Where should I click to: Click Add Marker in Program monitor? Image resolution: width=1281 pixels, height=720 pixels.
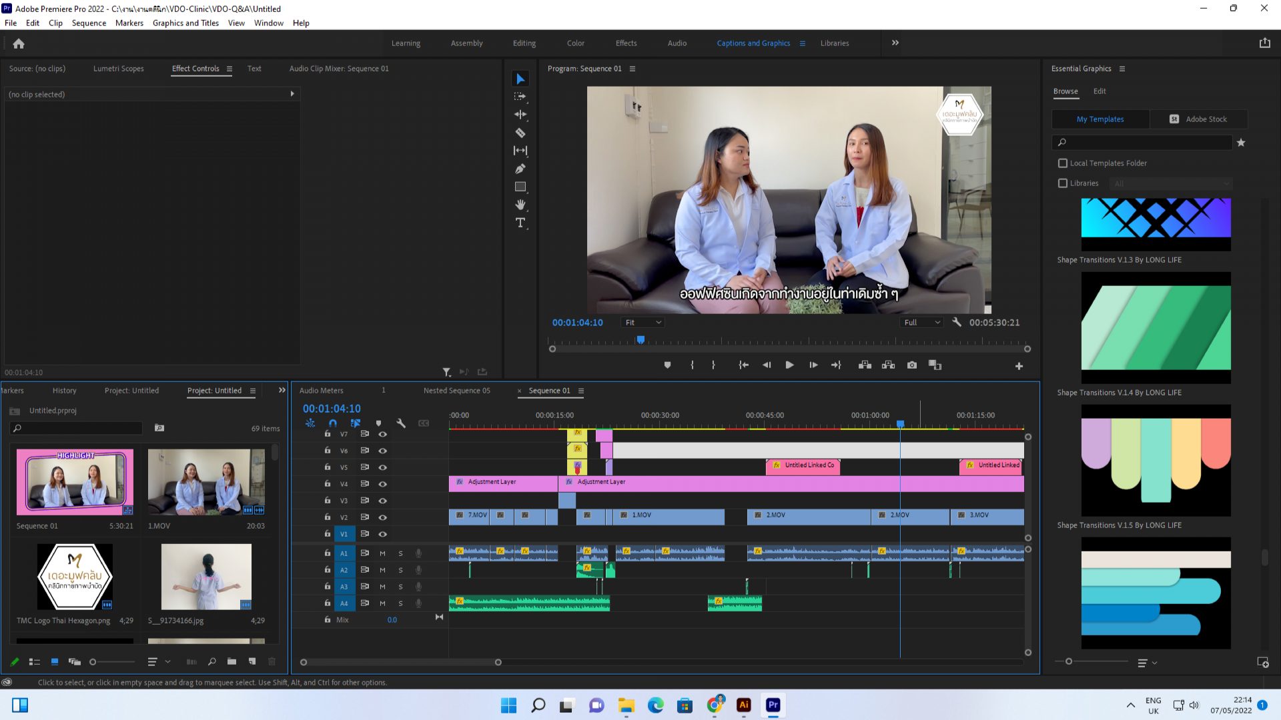pyautogui.click(x=667, y=365)
